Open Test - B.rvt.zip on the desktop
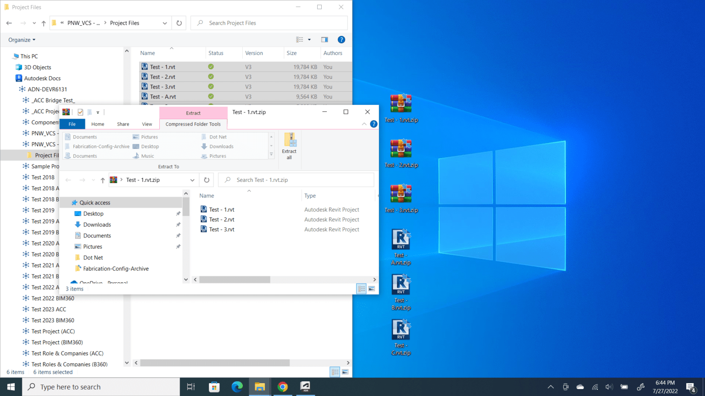Image resolution: width=705 pixels, height=396 pixels. click(401, 284)
